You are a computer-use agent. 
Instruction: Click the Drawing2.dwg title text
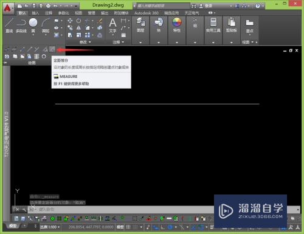pos(108,5)
